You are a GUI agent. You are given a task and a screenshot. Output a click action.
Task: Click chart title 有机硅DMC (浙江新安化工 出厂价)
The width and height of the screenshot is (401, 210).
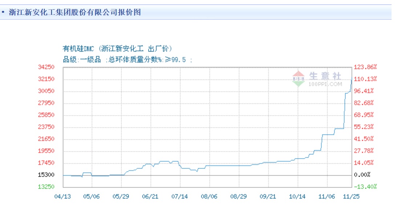[118, 49]
